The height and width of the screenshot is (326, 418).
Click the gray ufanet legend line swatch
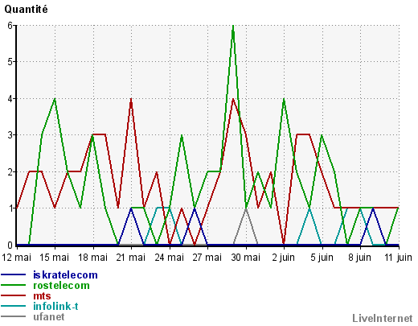(x=14, y=316)
